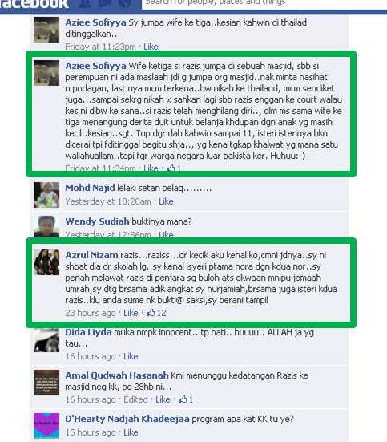
Task: Click in the Facebook search box
Action: click(264, 4)
